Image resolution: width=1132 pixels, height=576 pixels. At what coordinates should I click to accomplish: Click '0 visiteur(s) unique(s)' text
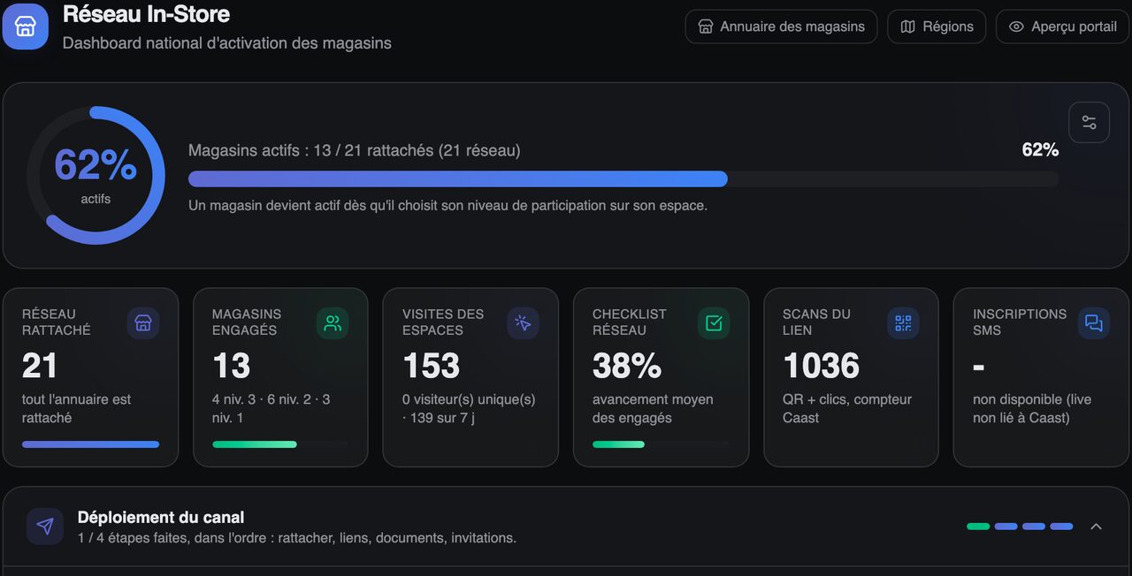[x=469, y=399]
